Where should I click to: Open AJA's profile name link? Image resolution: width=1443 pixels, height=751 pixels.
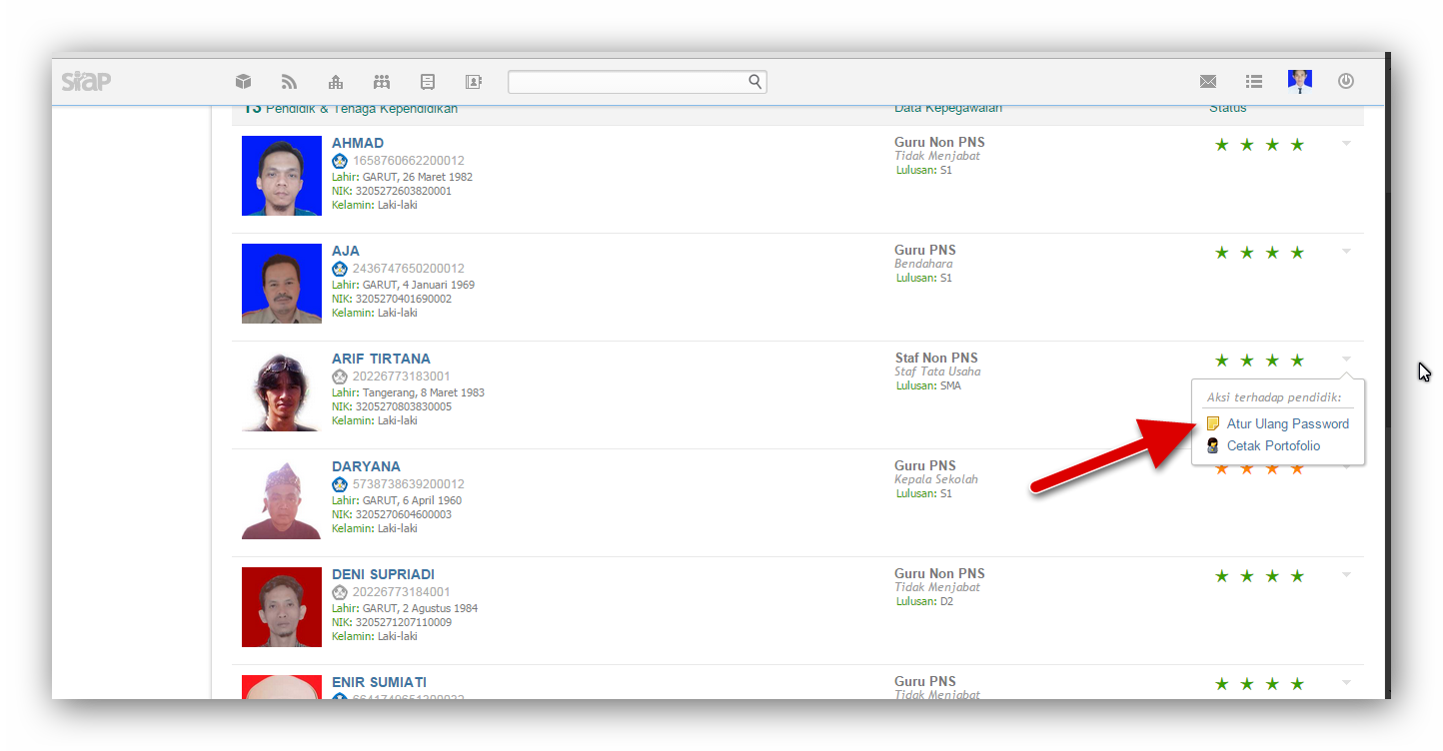pyautogui.click(x=346, y=251)
